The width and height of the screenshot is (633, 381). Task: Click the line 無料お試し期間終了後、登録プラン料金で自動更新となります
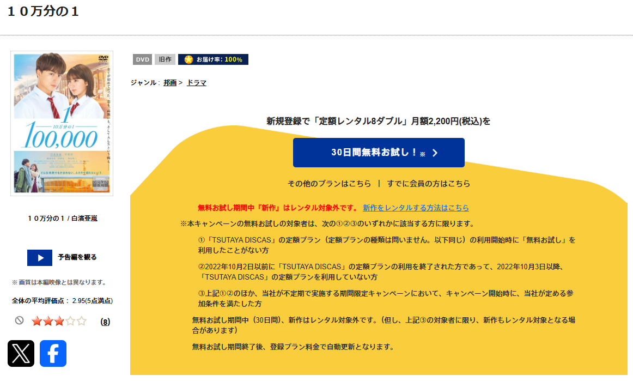[294, 347]
